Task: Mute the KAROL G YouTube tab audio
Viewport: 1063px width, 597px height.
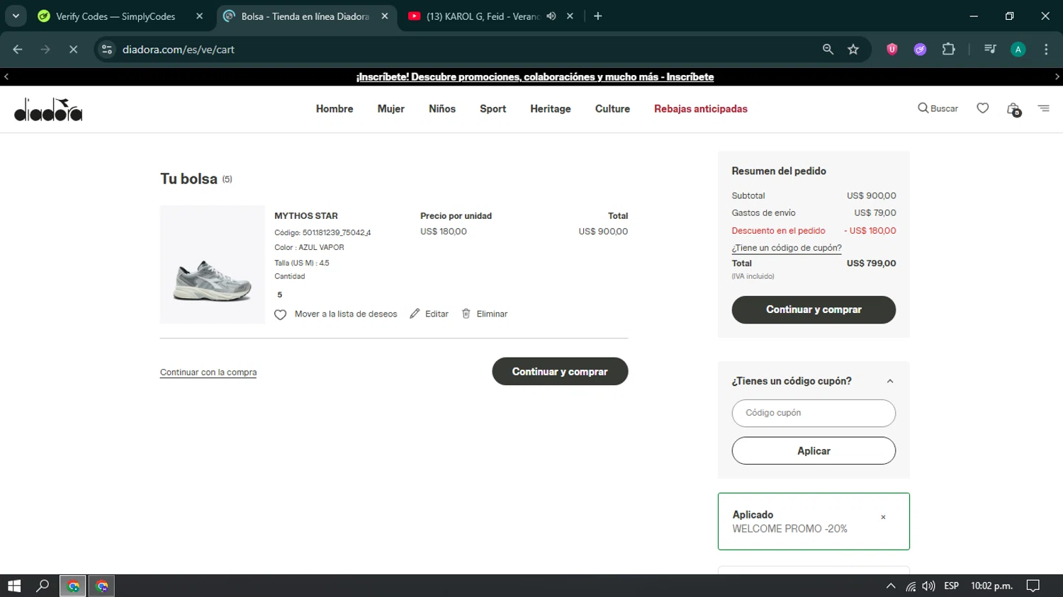Action: point(551,16)
